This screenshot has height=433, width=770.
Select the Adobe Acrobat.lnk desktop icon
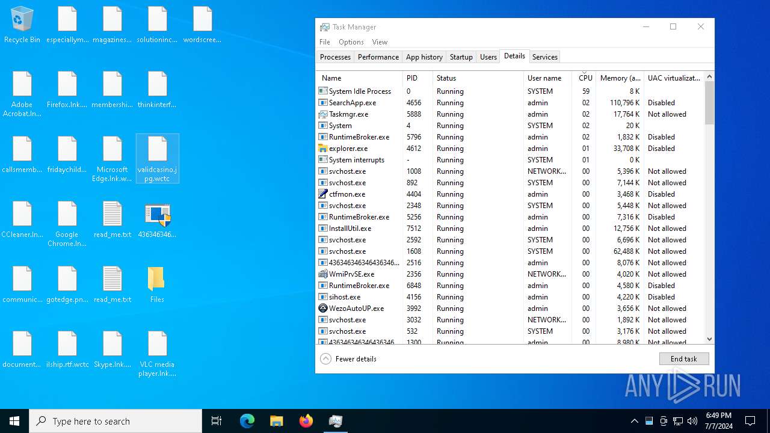22,94
